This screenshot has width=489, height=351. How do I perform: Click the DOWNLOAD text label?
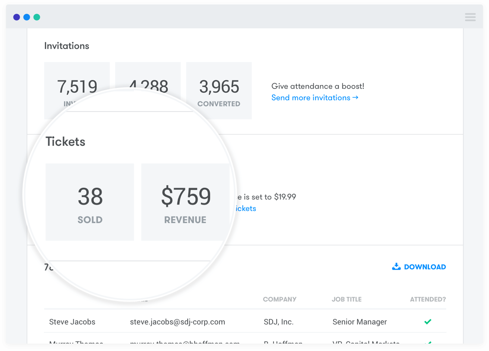point(425,267)
